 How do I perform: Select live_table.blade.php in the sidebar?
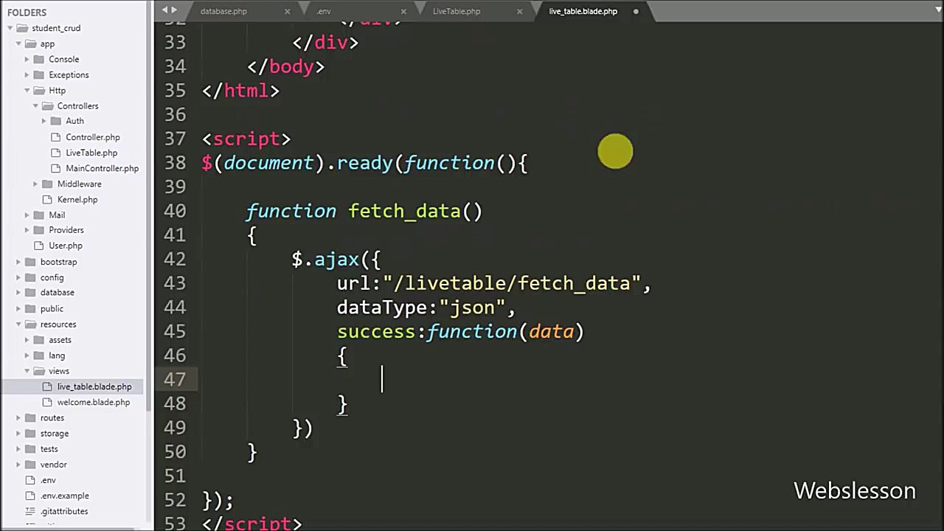[94, 386]
